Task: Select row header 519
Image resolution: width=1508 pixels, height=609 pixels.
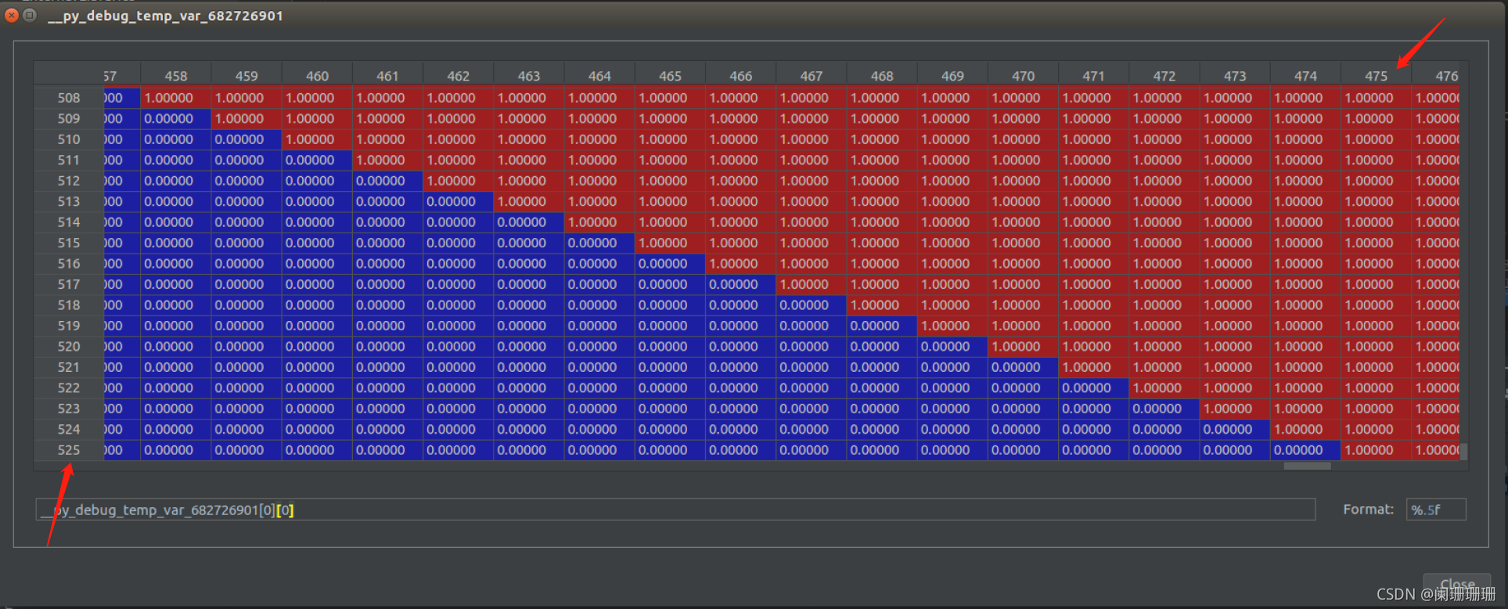Action: point(69,326)
